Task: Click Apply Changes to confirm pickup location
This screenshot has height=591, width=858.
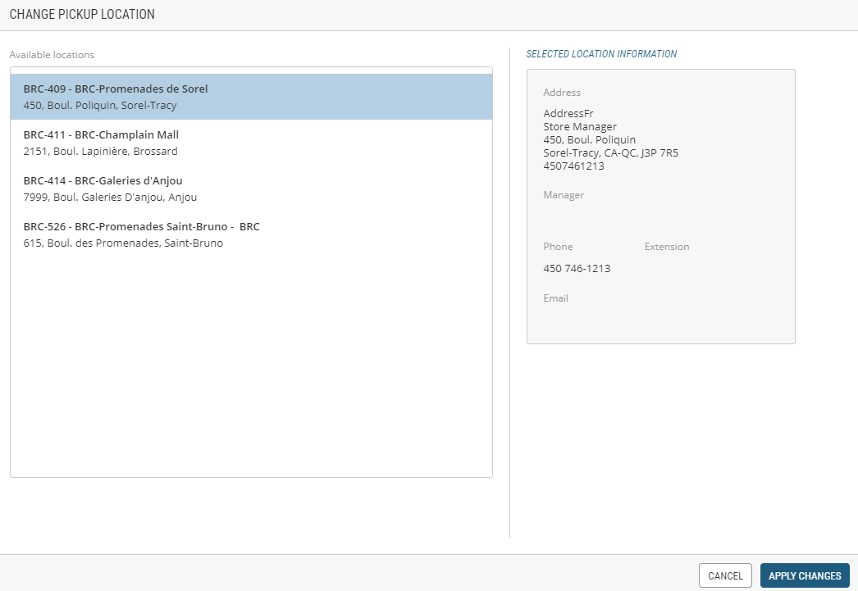Action: coord(804,575)
